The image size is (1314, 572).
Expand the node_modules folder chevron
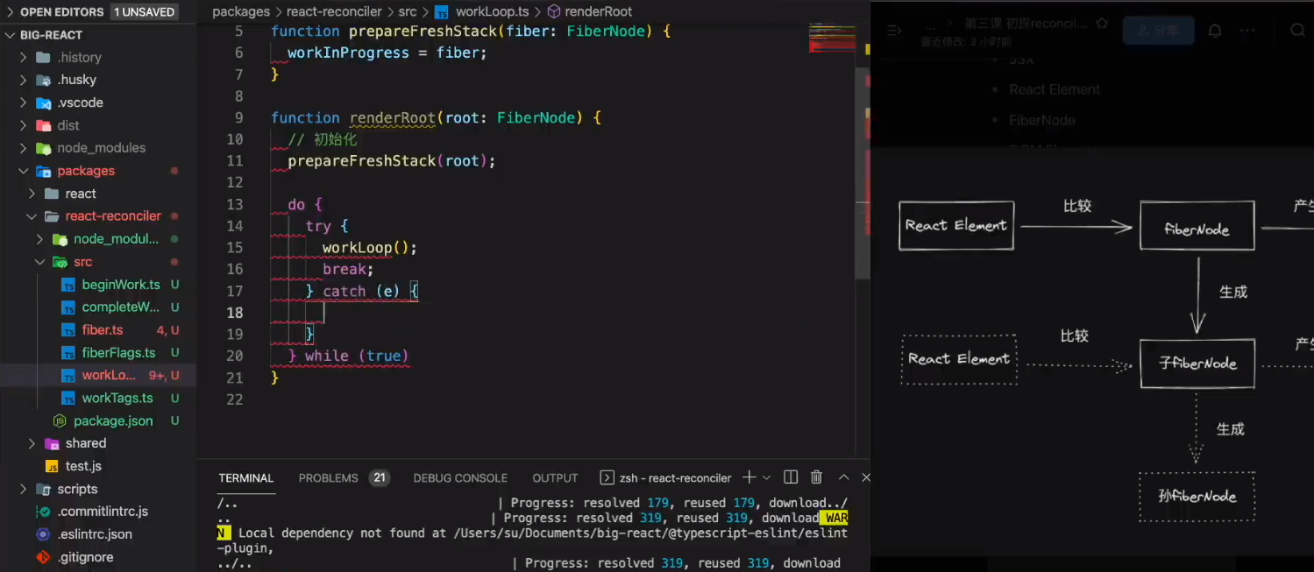[x=23, y=148]
